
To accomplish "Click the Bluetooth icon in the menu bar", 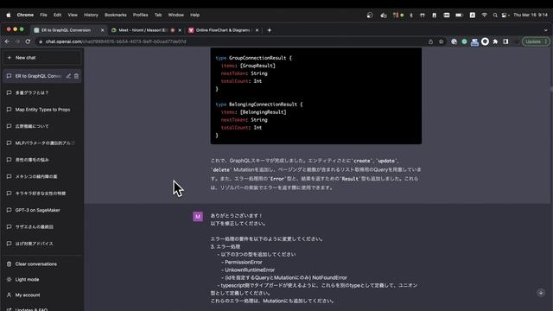I will click(x=411, y=15).
